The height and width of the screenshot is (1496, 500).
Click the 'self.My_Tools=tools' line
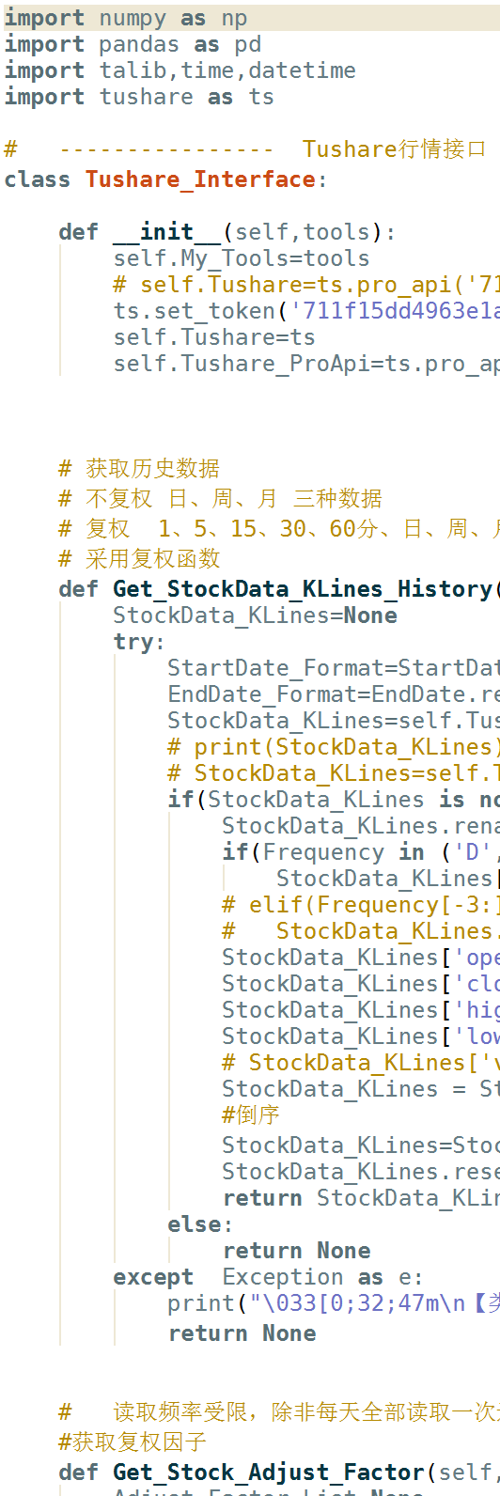pos(242,258)
